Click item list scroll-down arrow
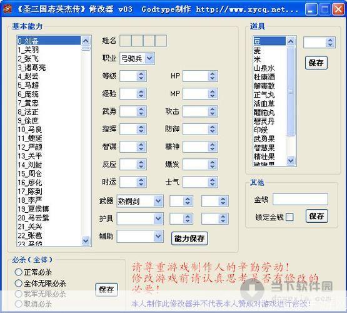This screenshot has width=347, height=313. (291, 160)
